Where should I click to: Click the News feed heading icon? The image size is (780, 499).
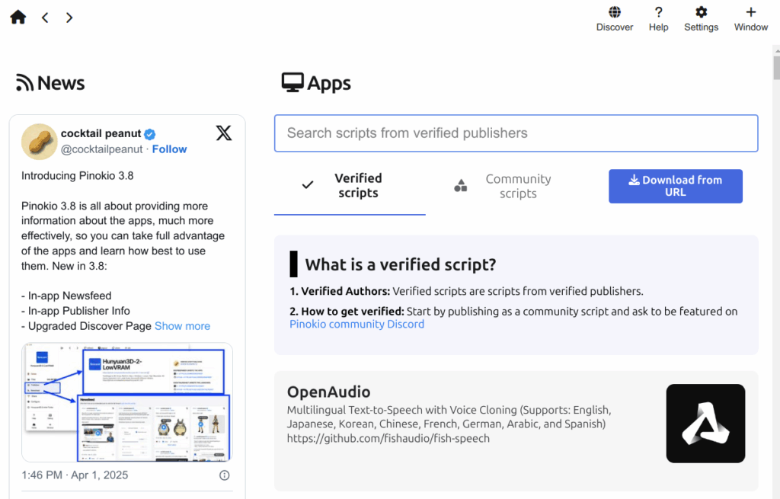pos(24,82)
